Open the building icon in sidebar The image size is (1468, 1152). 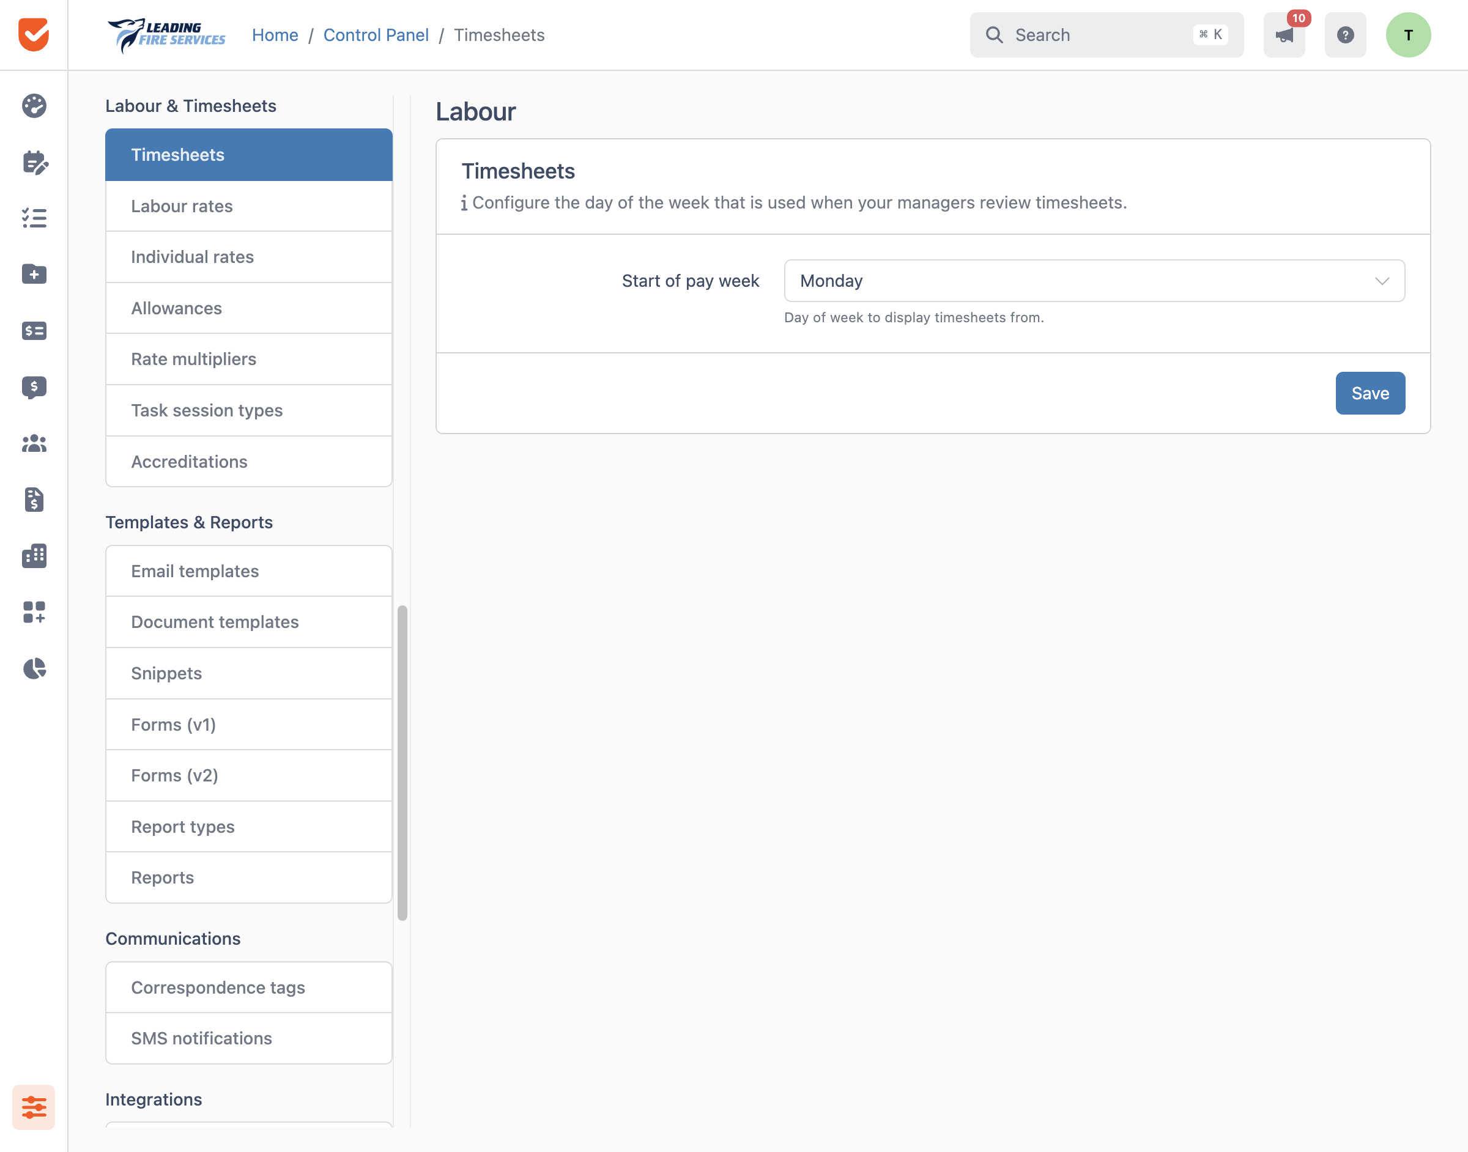34,556
